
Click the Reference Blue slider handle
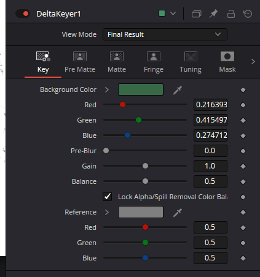(145, 258)
